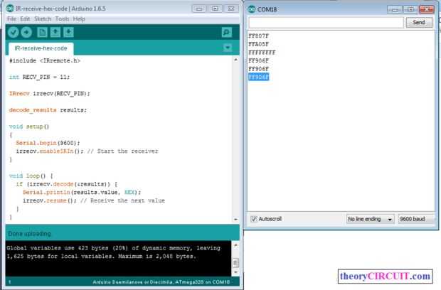Open the Help menu
The width and height of the screenshot is (441, 290).
click(x=79, y=18)
